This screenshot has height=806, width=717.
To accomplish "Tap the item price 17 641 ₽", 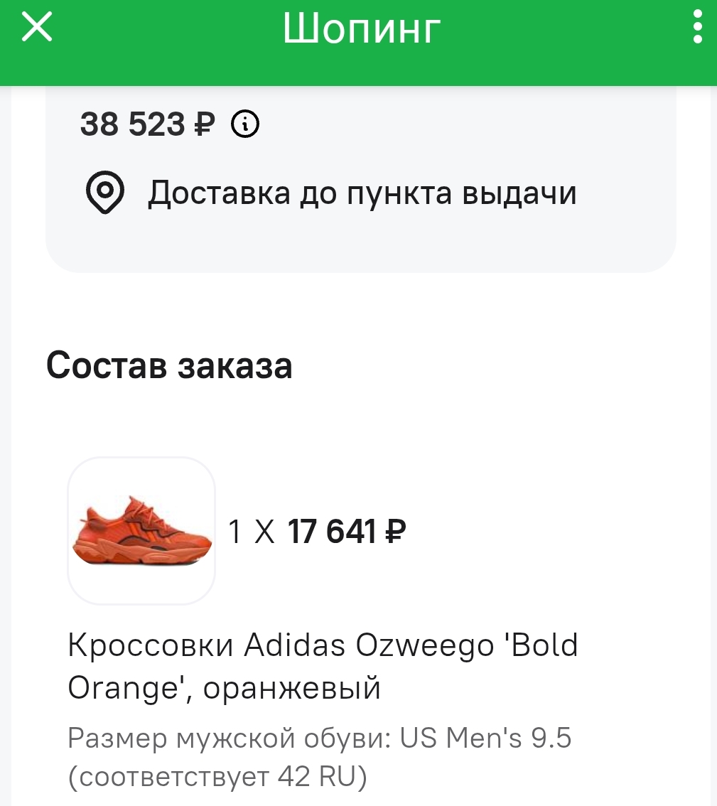I will click(x=346, y=531).
